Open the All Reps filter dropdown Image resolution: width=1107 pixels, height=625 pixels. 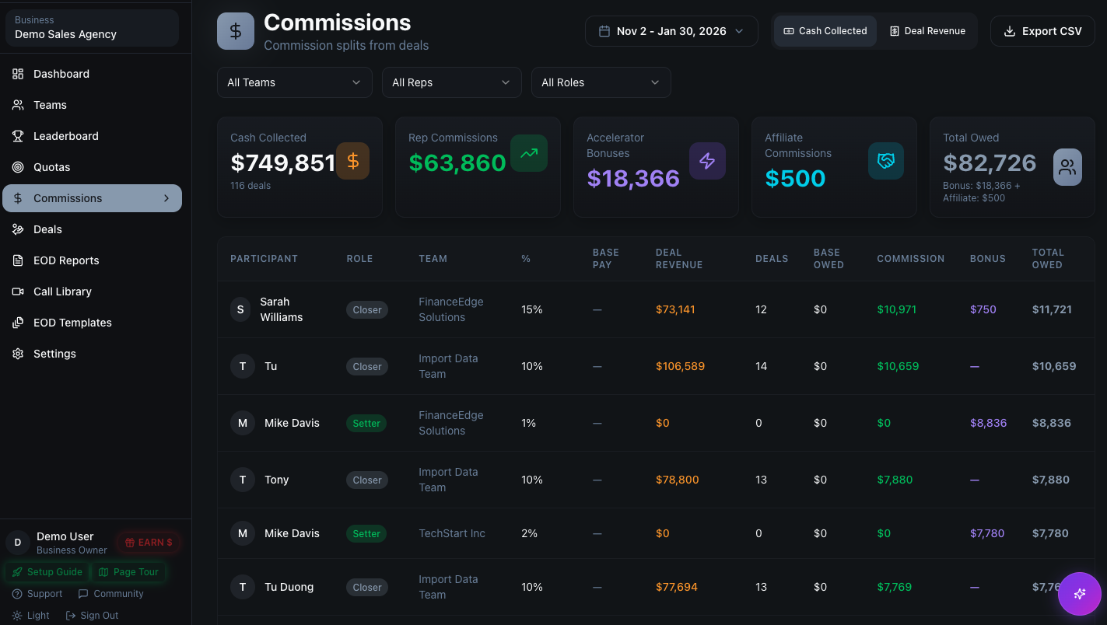tap(451, 82)
